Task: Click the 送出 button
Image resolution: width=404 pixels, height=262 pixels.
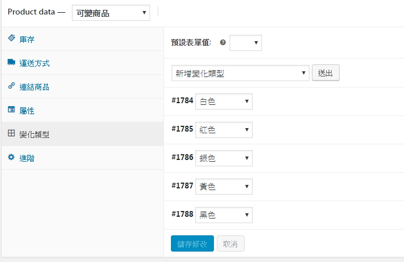Action: 326,73
